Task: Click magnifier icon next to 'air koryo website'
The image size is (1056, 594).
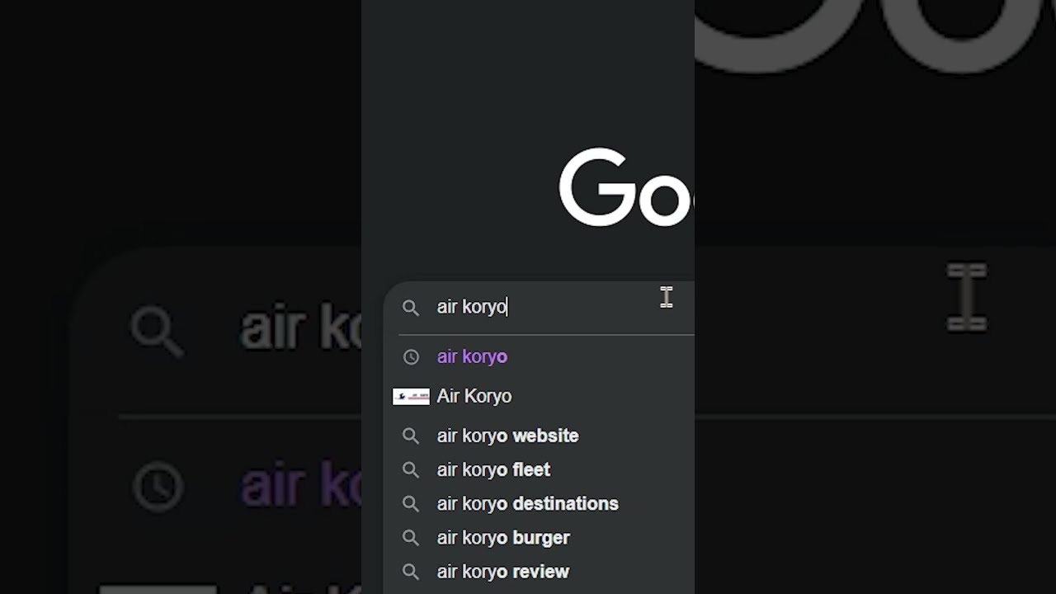Action: tap(411, 436)
